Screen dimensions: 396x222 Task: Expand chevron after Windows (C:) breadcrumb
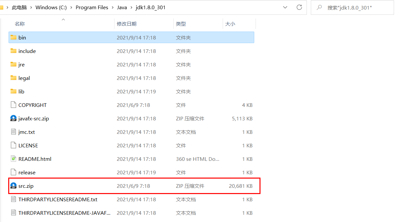tap(71, 7)
